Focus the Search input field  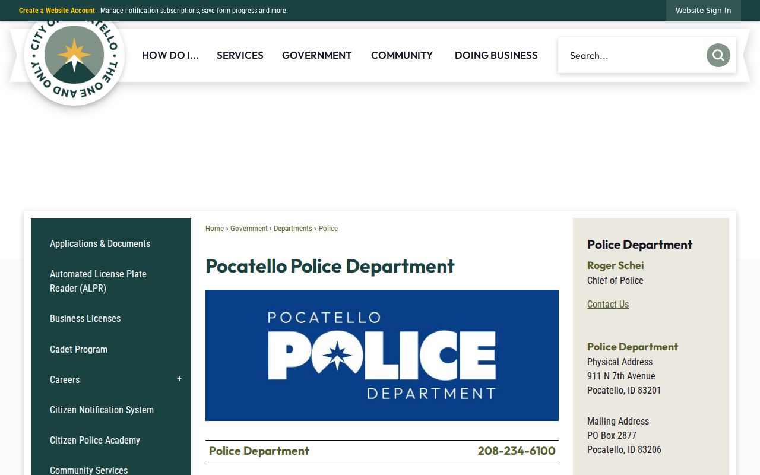(632, 55)
